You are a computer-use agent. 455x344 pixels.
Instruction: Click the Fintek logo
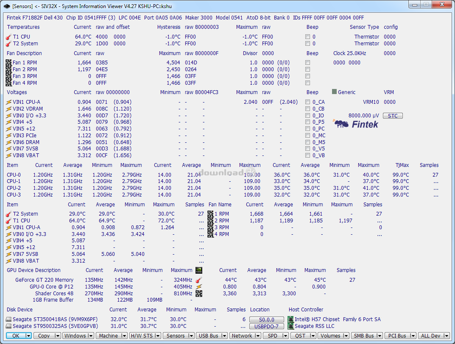click(x=355, y=124)
